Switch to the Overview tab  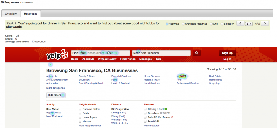11,14
